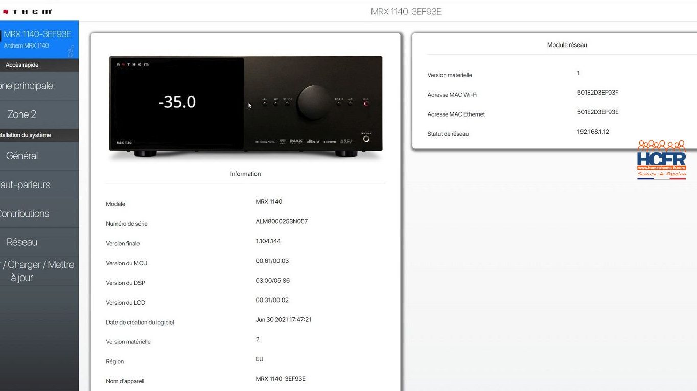
Task: Click the Région label
Action: tap(115, 361)
